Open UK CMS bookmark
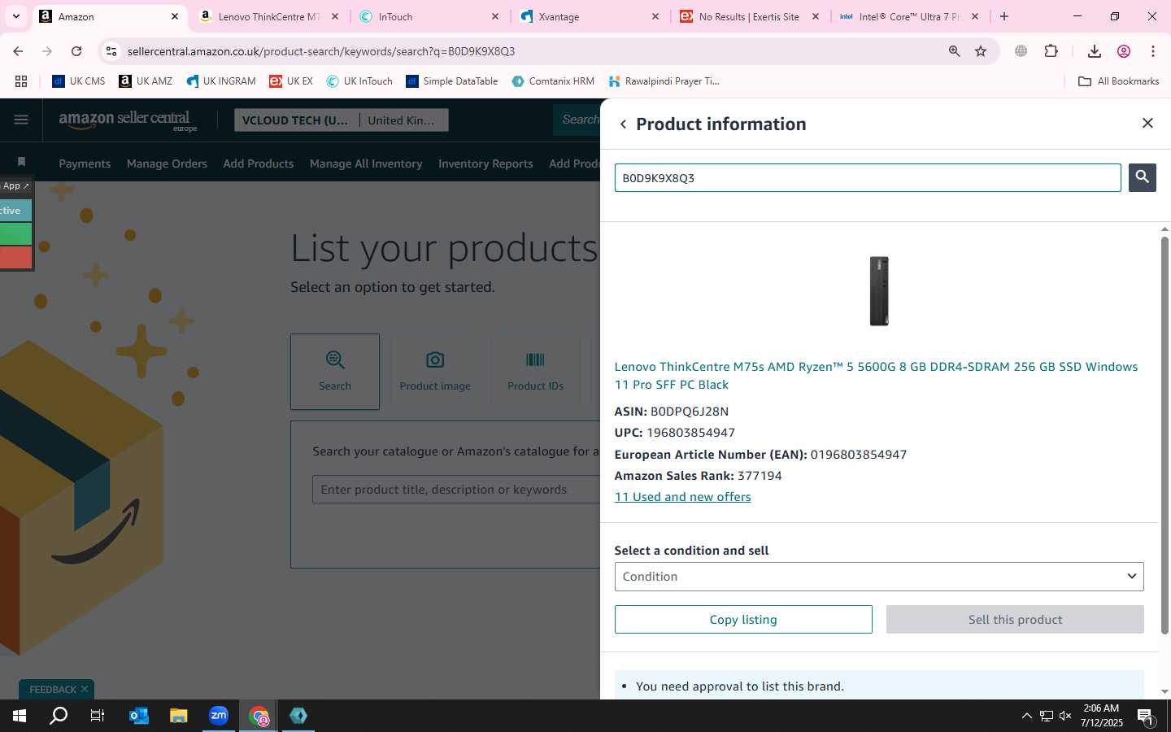This screenshot has width=1171, height=732. point(79,81)
